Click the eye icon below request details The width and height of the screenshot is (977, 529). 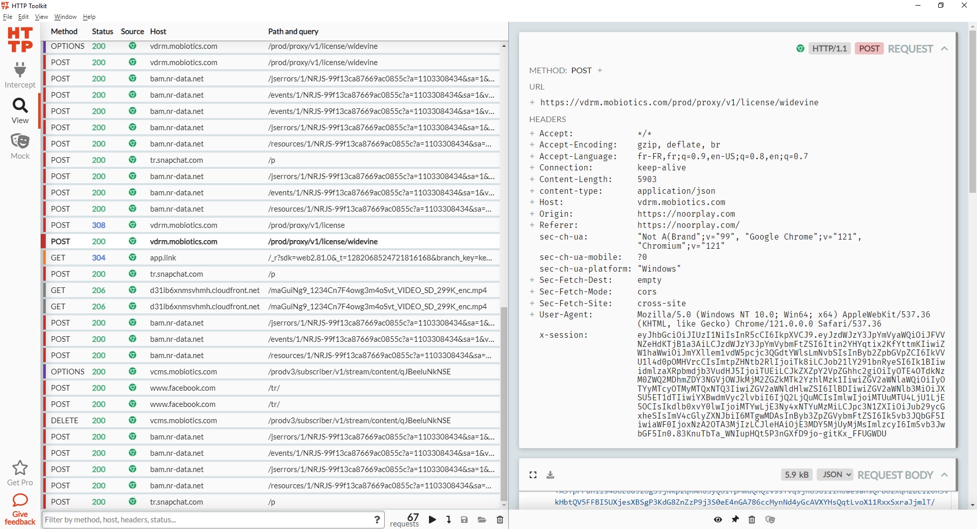coord(718,519)
